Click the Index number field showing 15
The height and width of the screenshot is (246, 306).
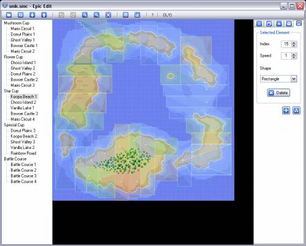[x=286, y=44]
